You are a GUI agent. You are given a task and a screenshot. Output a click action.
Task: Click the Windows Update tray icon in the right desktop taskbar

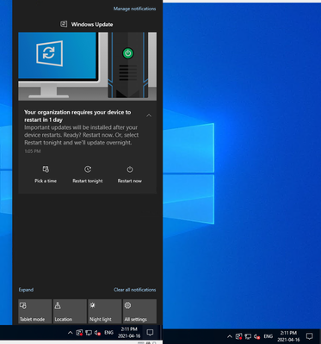(238, 336)
